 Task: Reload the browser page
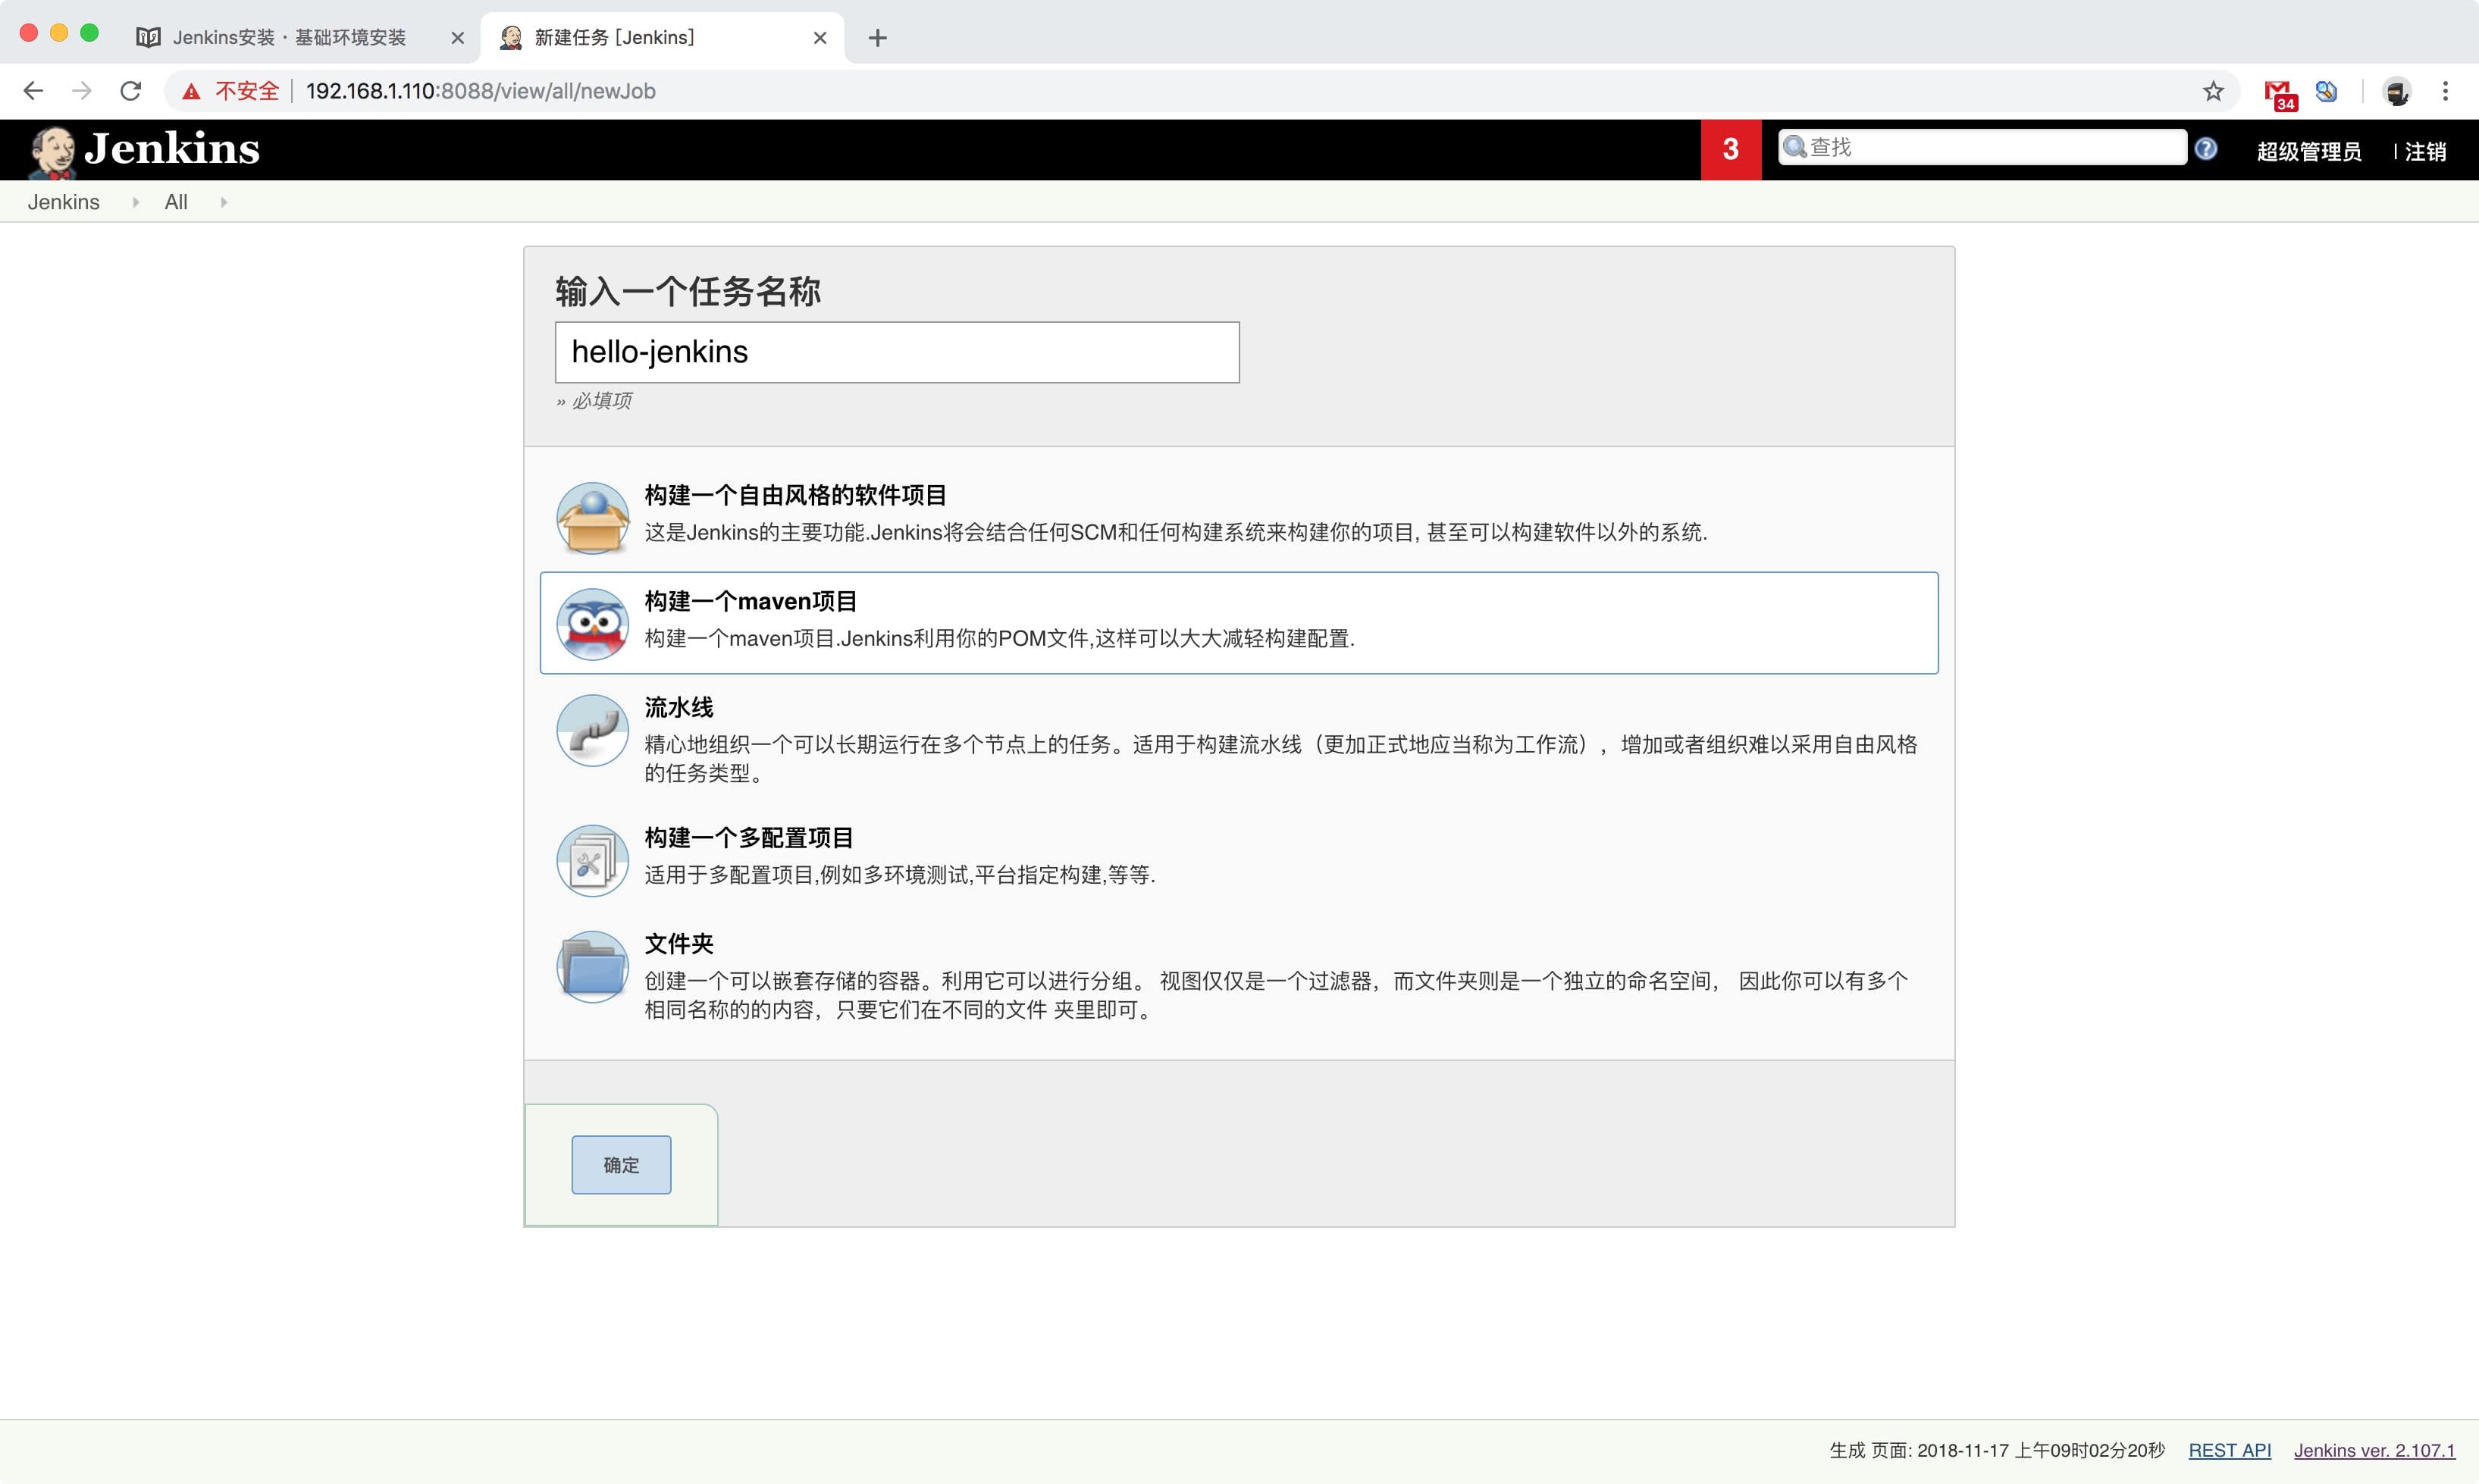pos(130,91)
